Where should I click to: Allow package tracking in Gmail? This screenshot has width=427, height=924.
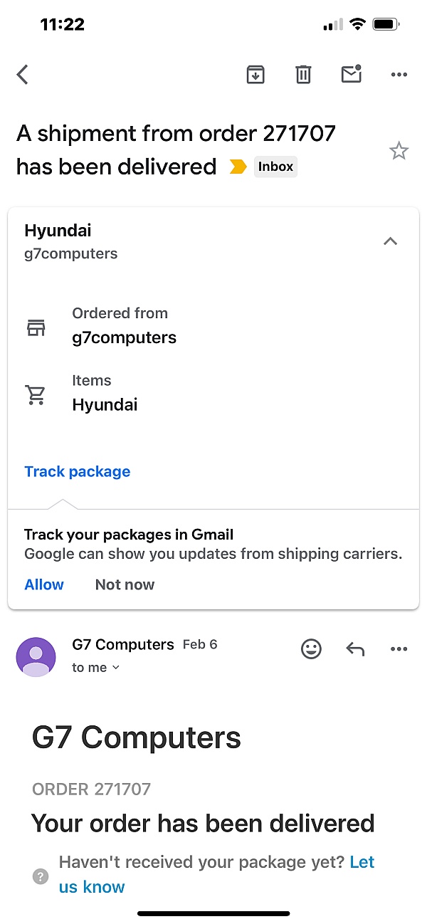point(44,584)
